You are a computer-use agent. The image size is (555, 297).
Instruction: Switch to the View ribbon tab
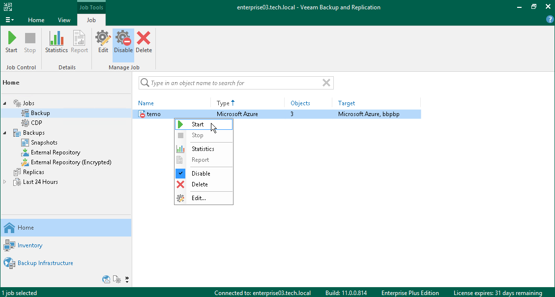point(64,20)
